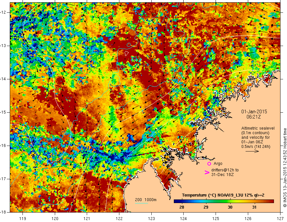
Task: Click the latitude axis label -13
Action: click(x=3, y=46)
